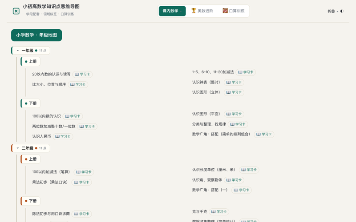Open 学习卡 for 认识钟表（整时）
Viewport: 356px width, 222px height.
234,82
